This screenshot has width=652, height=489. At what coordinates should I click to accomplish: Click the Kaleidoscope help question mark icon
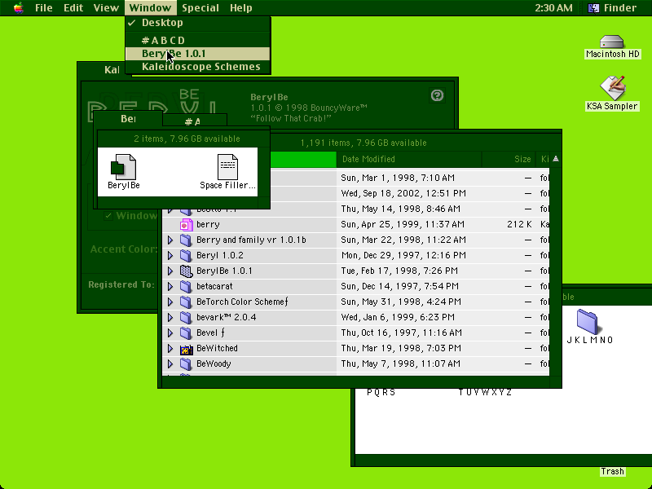coord(437,95)
